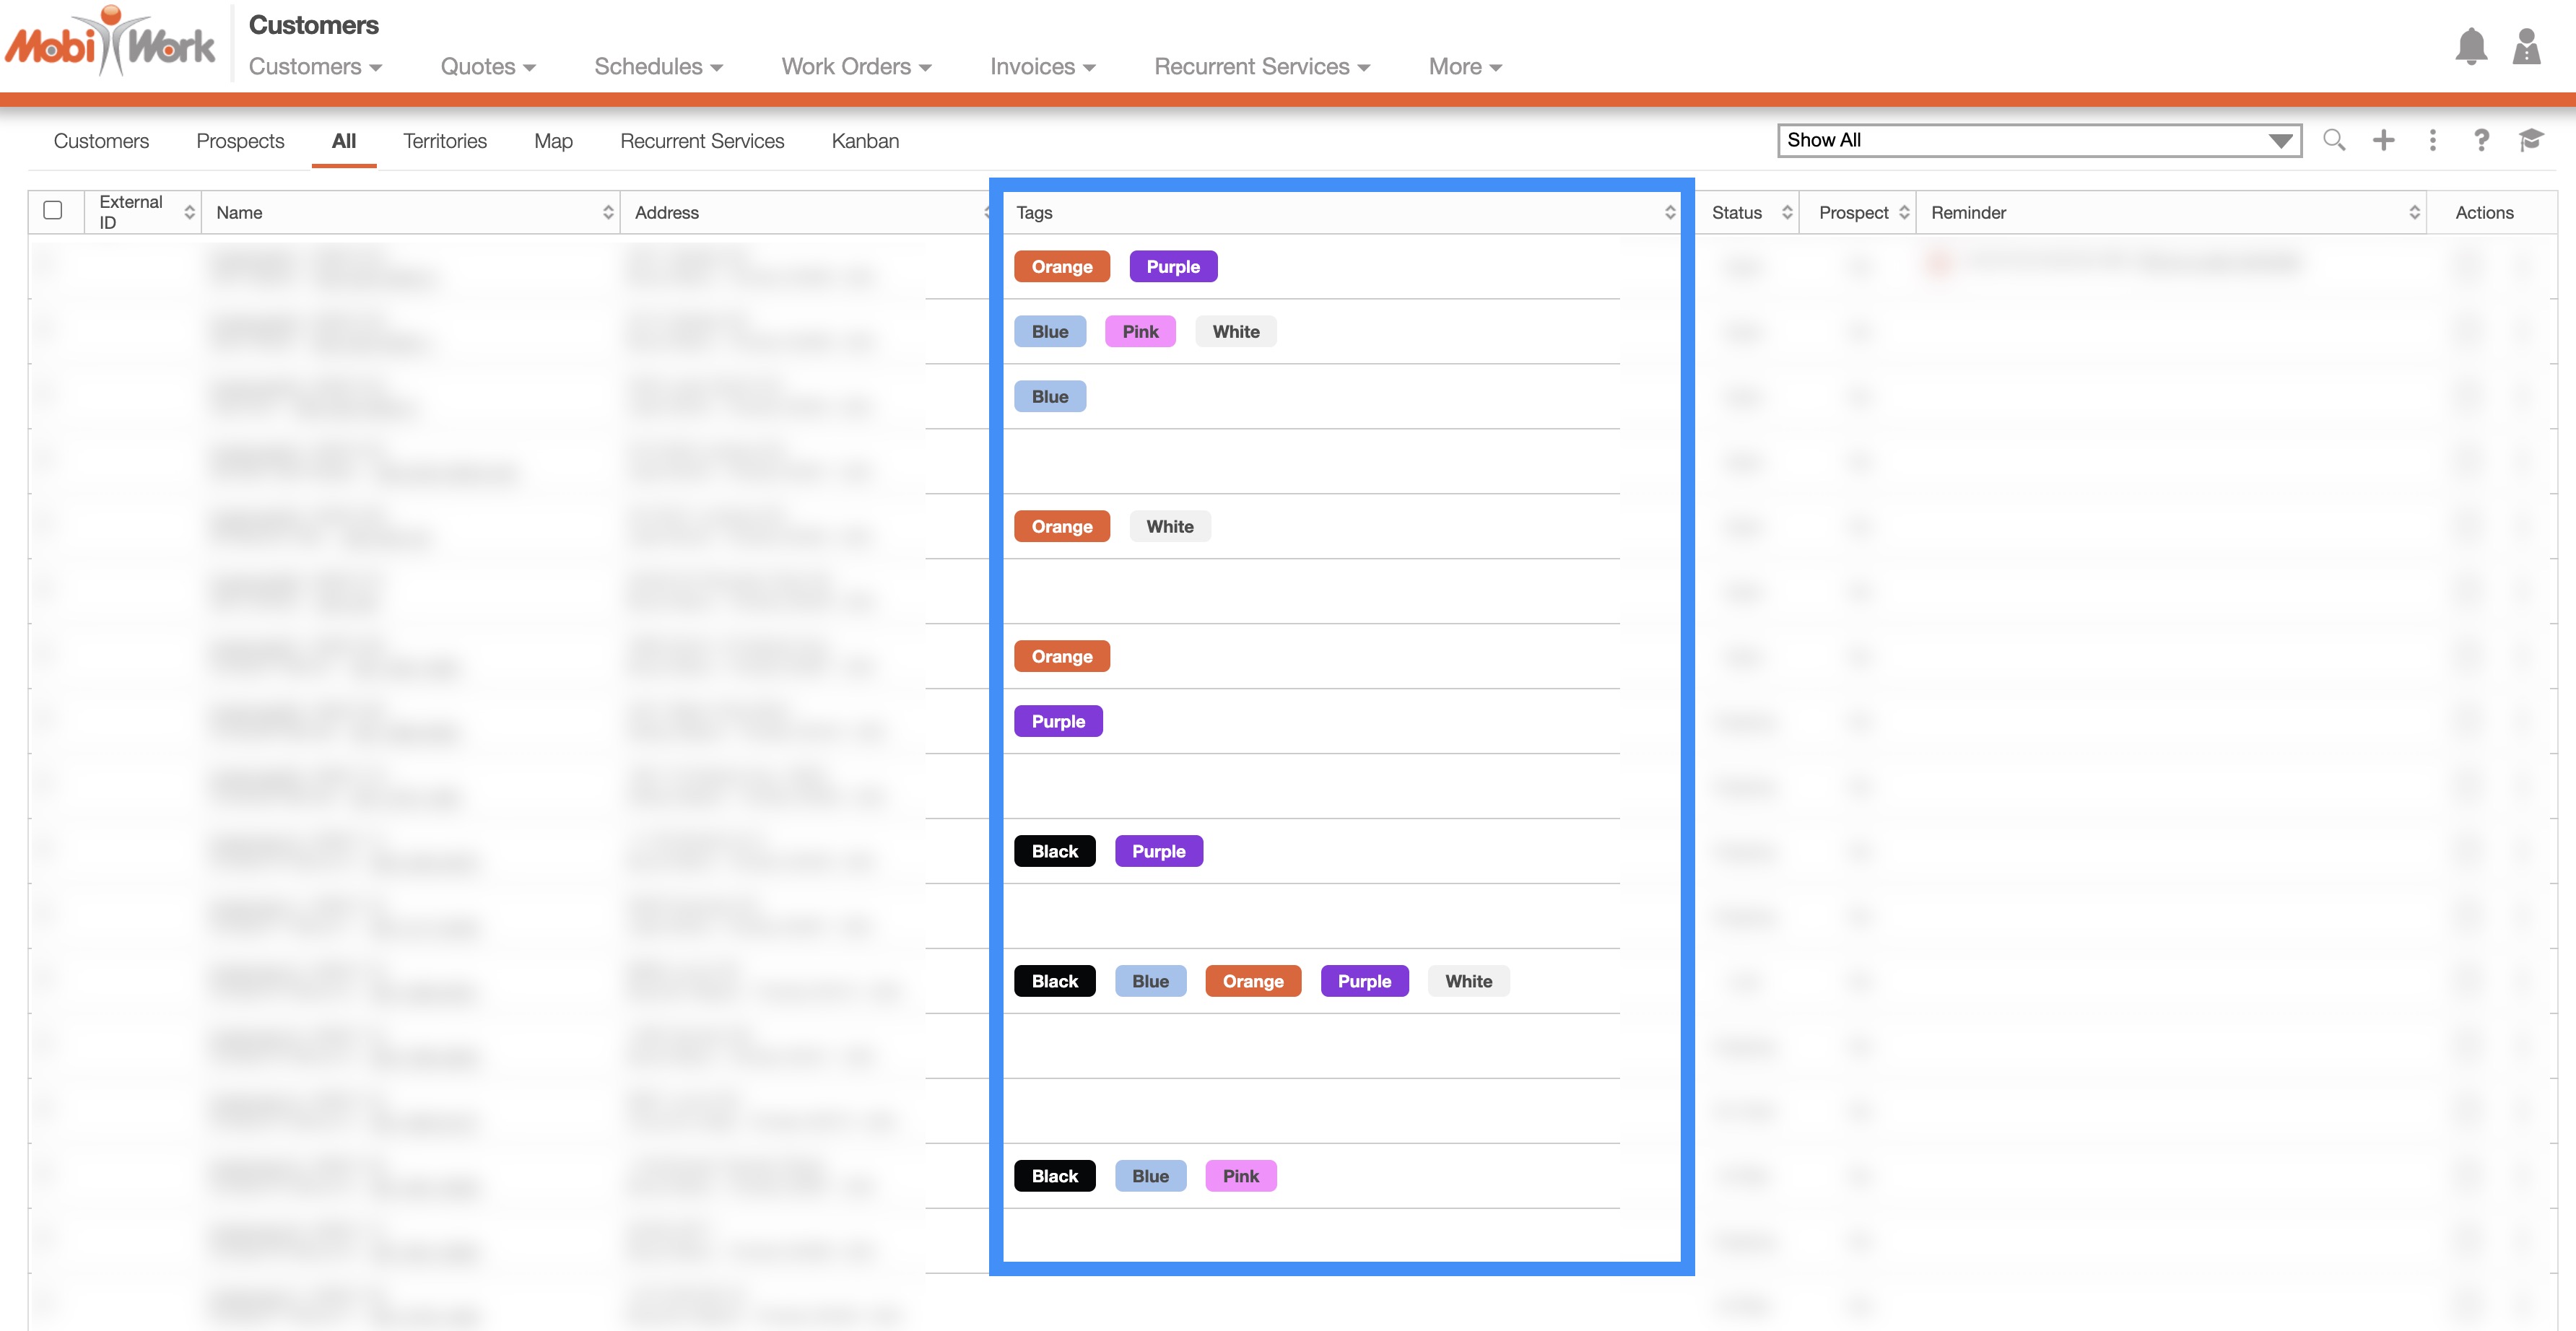
Task: Click the question mark help icon
Action: (x=2481, y=140)
